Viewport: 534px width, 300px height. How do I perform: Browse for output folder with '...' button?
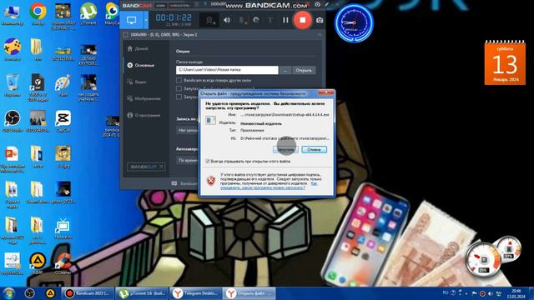(285, 70)
